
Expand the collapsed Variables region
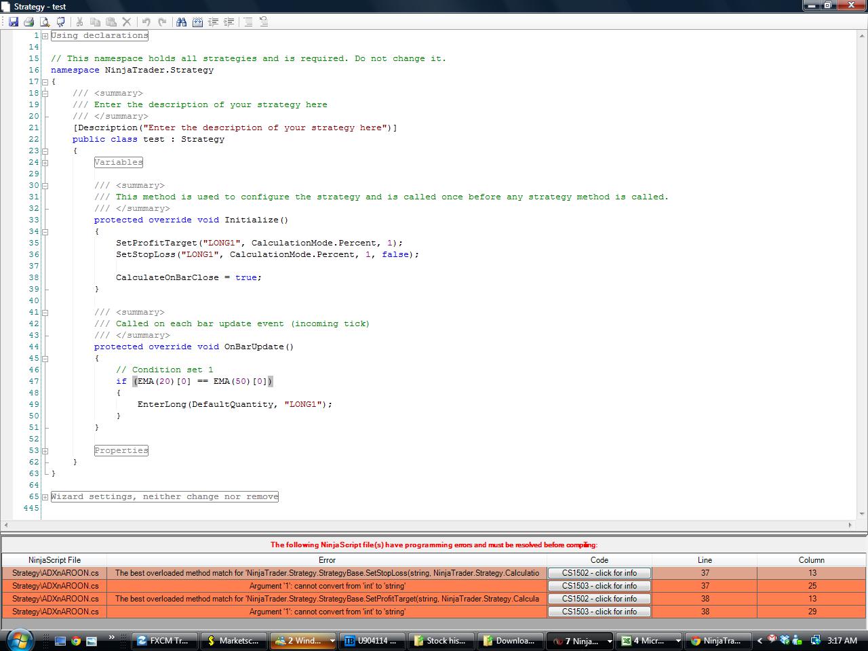point(45,163)
